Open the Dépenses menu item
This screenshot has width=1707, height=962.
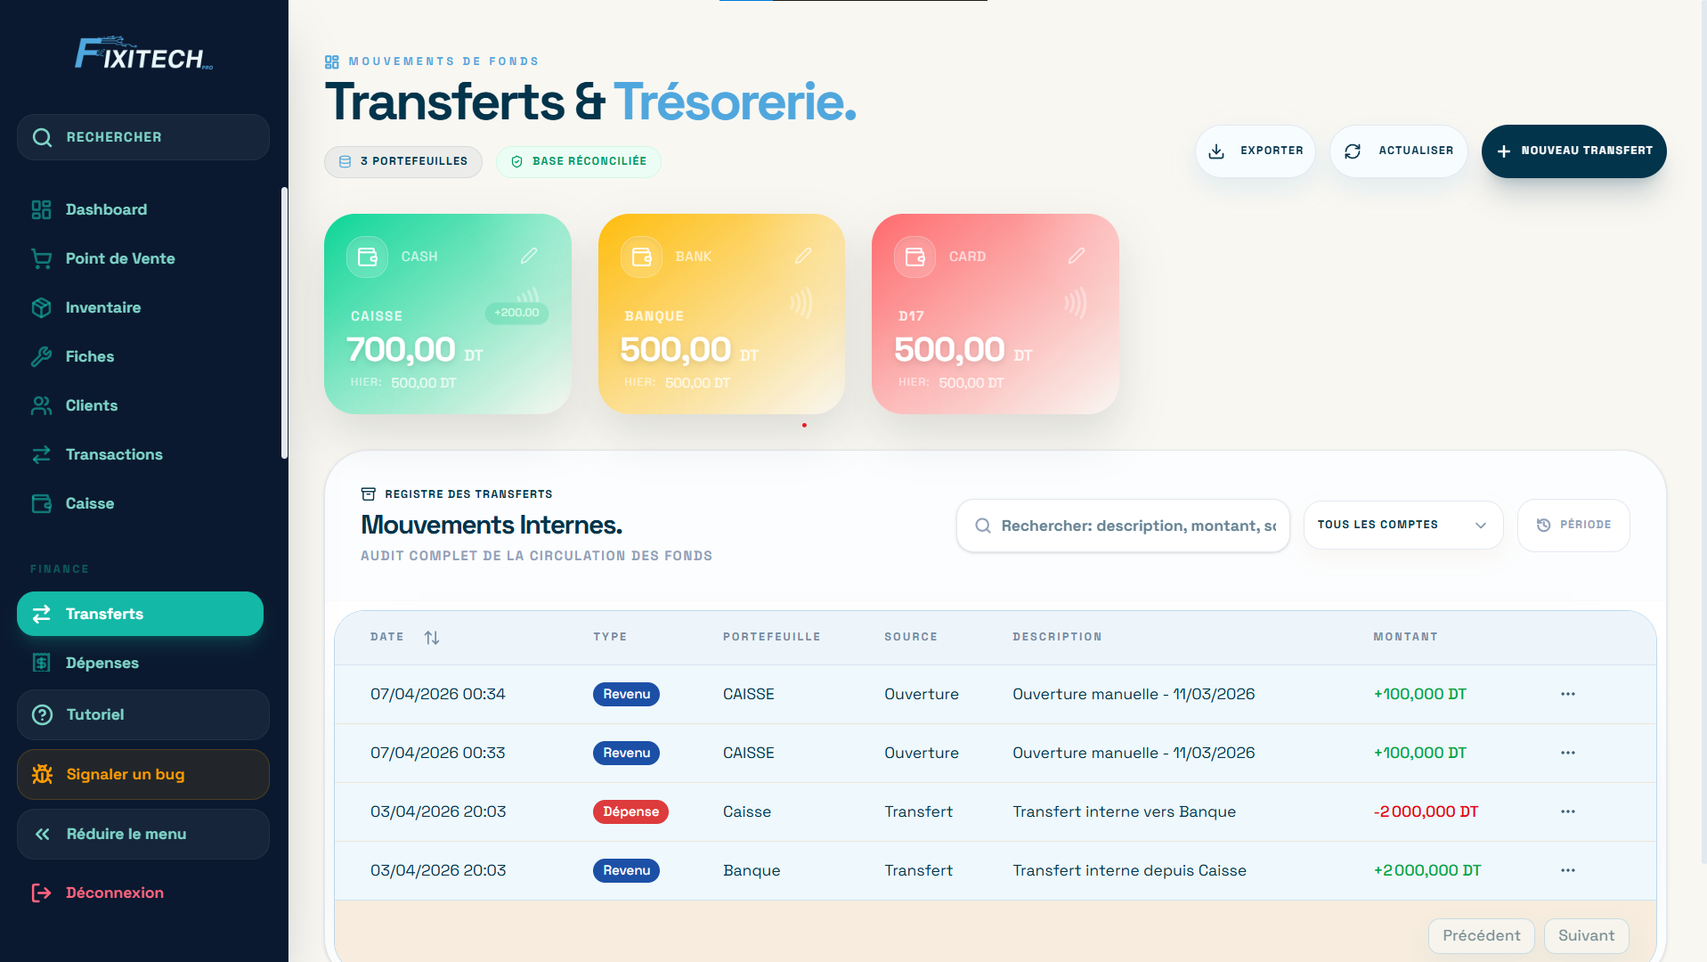tap(102, 664)
